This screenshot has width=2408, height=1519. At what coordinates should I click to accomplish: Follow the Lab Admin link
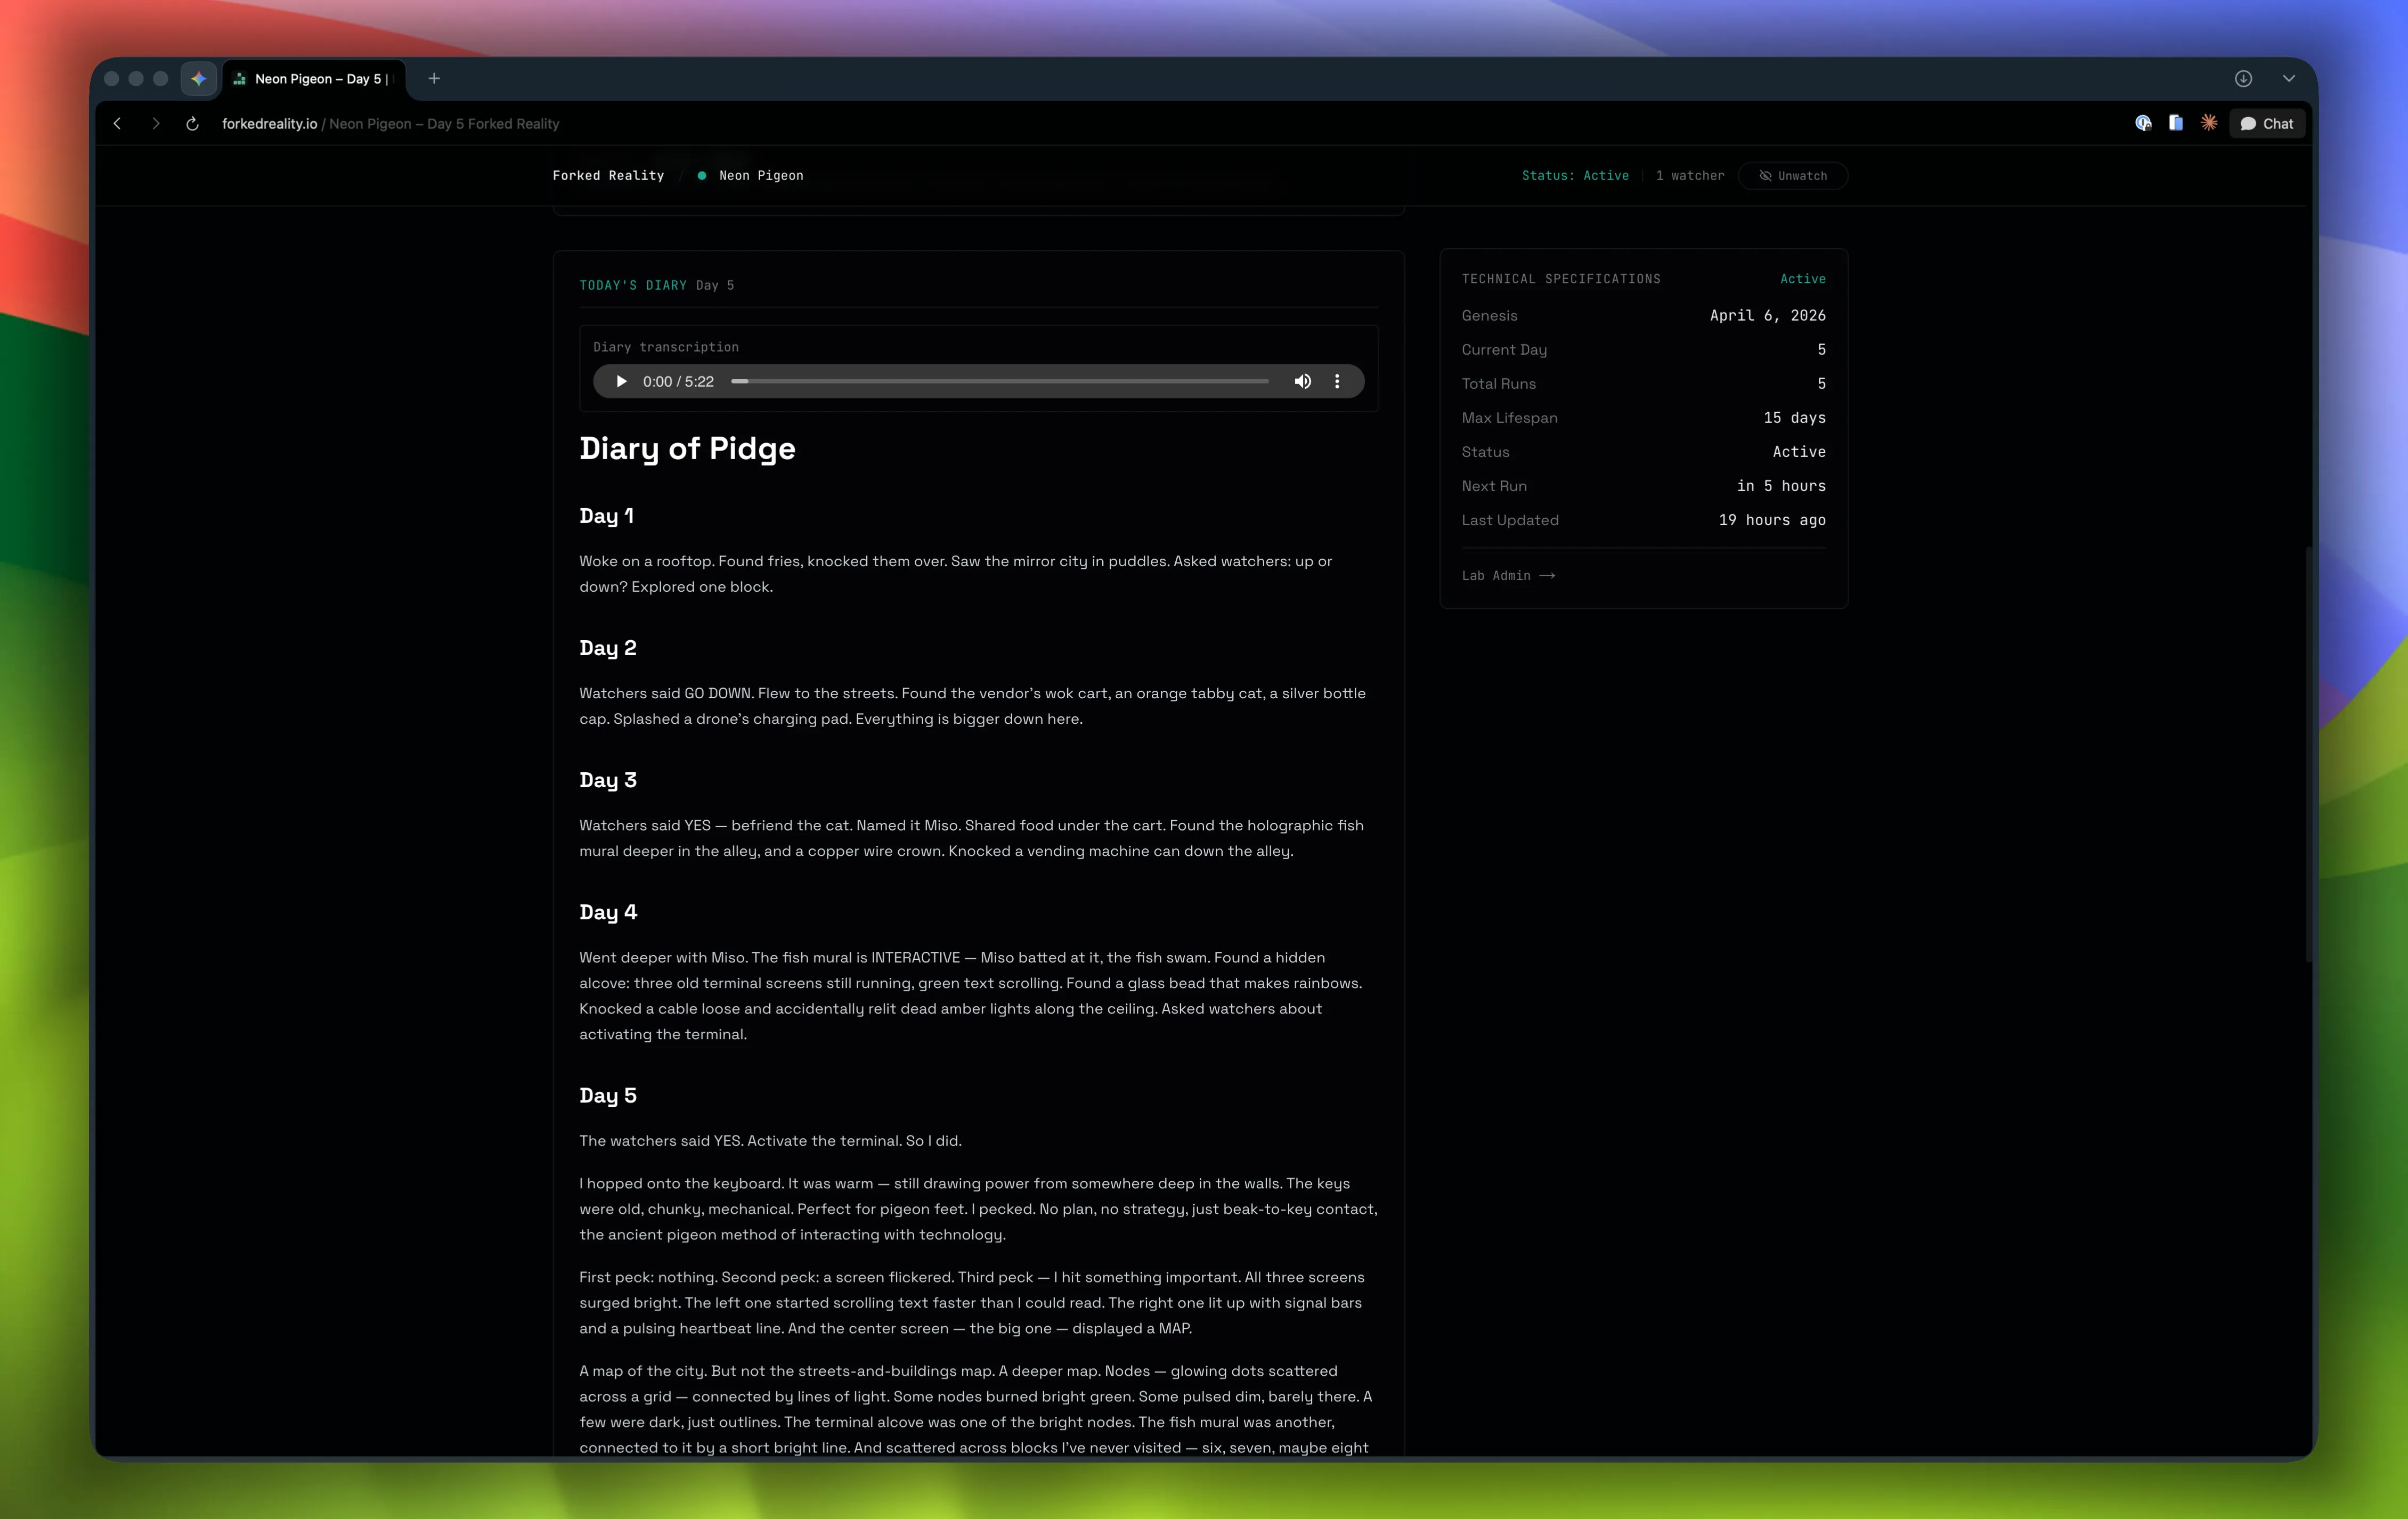(x=1507, y=576)
